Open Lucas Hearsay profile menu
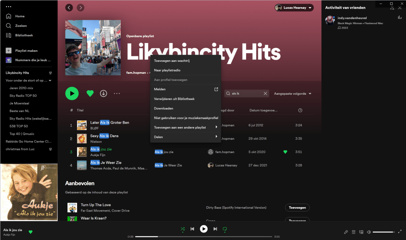406x240 pixels. [294, 8]
